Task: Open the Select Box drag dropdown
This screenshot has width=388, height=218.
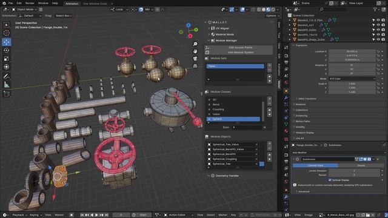Action: 63,16
